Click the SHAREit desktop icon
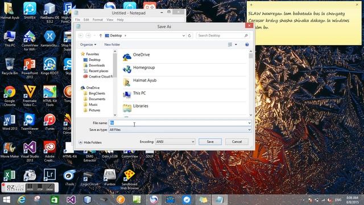 click(30, 11)
